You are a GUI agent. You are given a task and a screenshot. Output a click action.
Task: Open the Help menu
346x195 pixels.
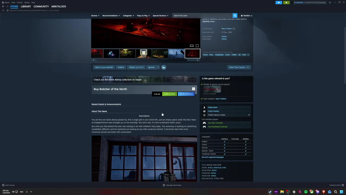click(33, 2)
